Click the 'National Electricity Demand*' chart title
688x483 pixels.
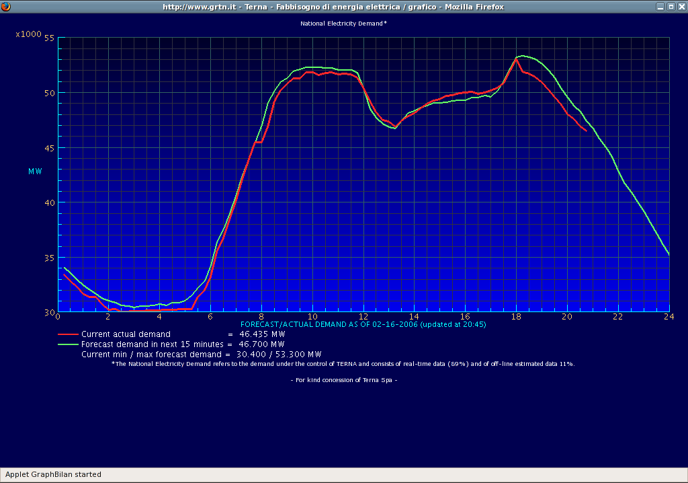(343, 24)
